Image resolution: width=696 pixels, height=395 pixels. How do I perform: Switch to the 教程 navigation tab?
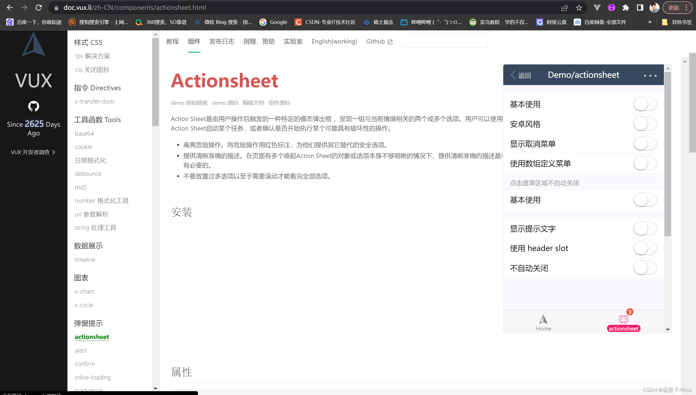pos(172,41)
